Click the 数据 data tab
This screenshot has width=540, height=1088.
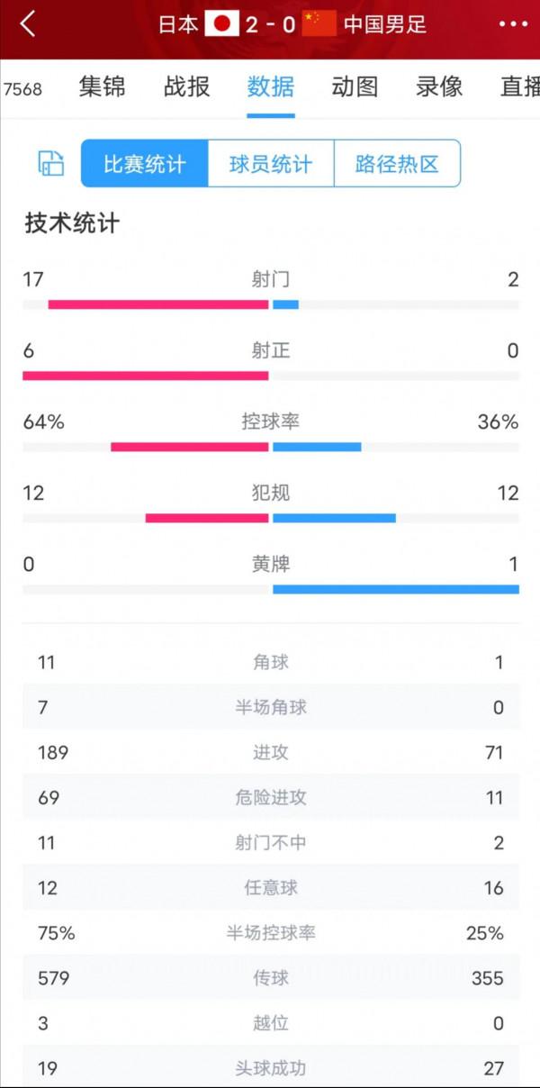pos(272,86)
